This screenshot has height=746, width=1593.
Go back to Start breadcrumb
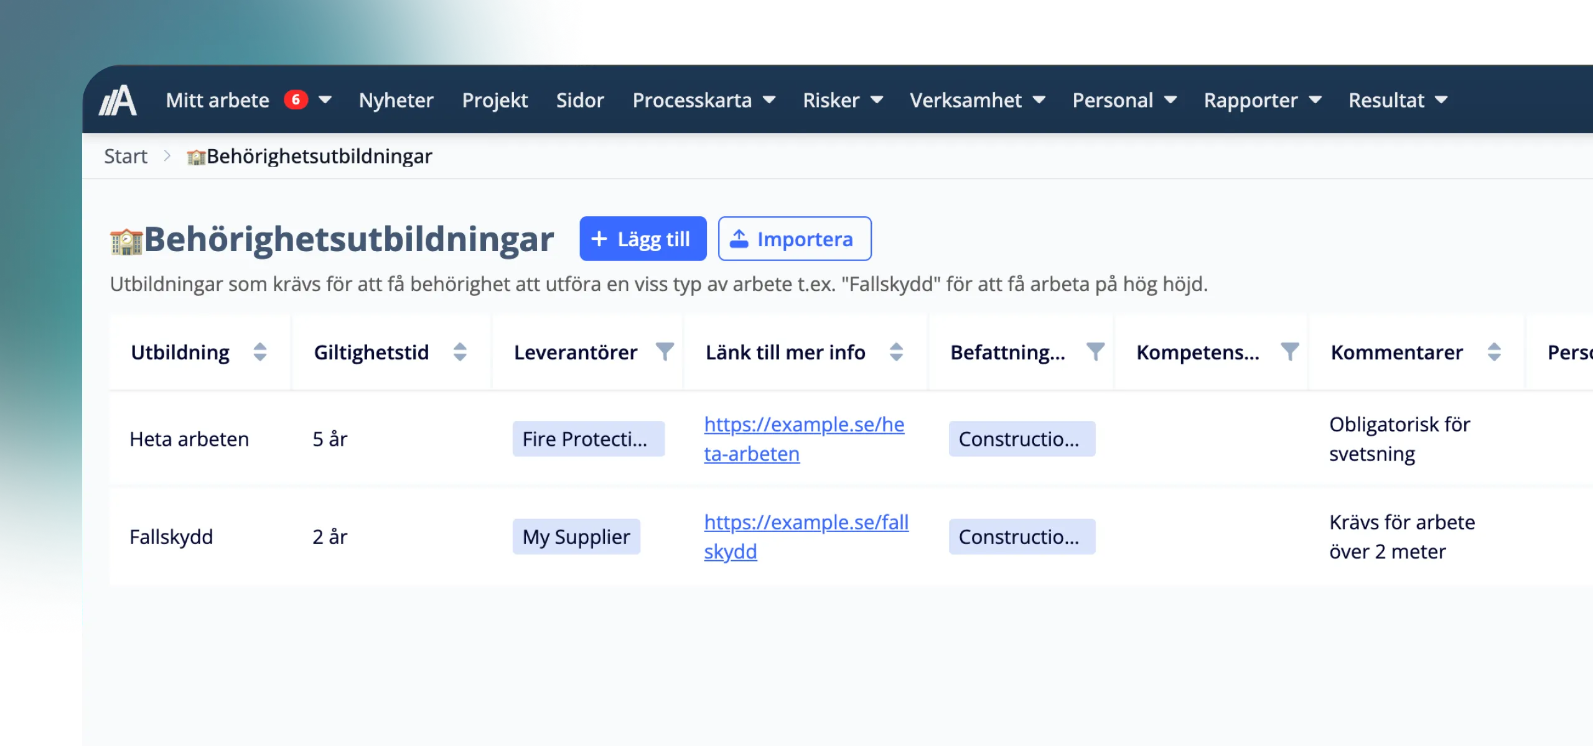(126, 156)
